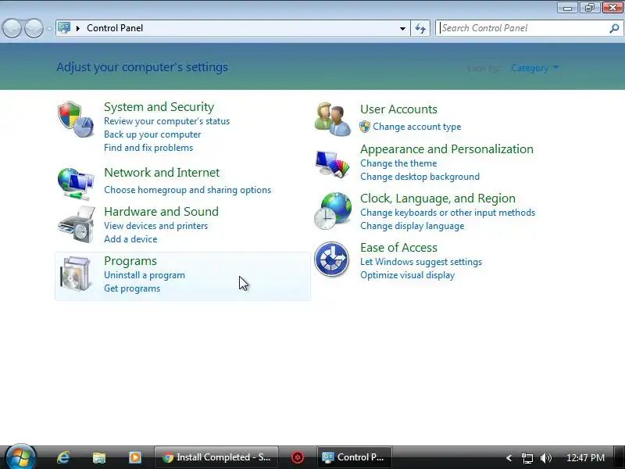Click Change display language

coord(412,226)
